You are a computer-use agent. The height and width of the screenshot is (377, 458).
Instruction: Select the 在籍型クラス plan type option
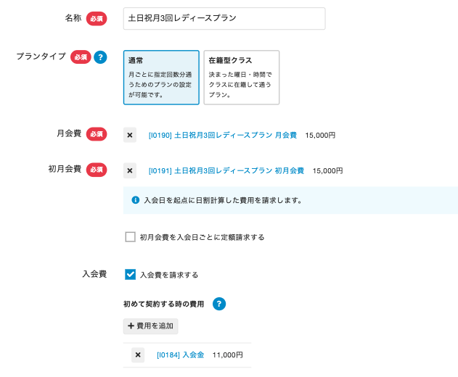coord(241,78)
